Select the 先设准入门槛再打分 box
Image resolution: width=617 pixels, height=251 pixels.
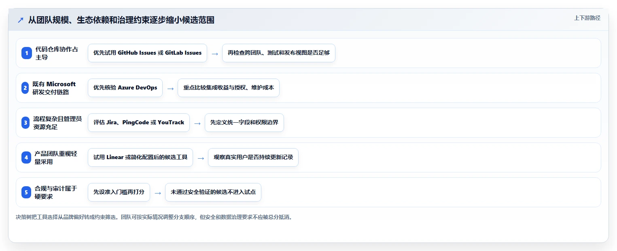click(x=119, y=192)
